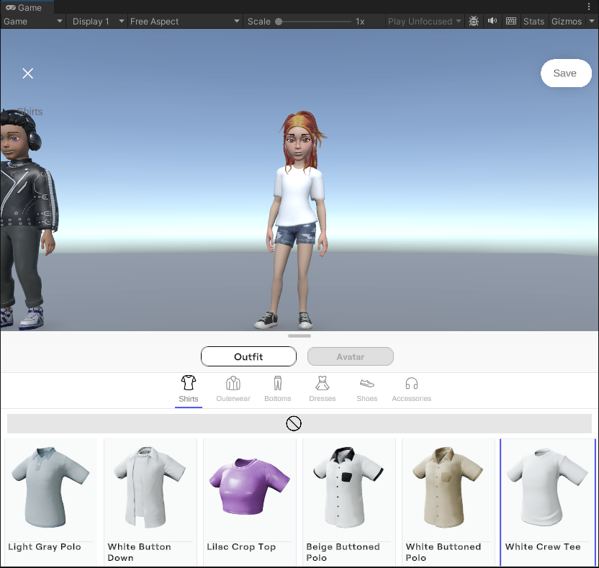This screenshot has width=599, height=568.
Task: Toggle debug mode with the bug icon
Action: (x=474, y=21)
